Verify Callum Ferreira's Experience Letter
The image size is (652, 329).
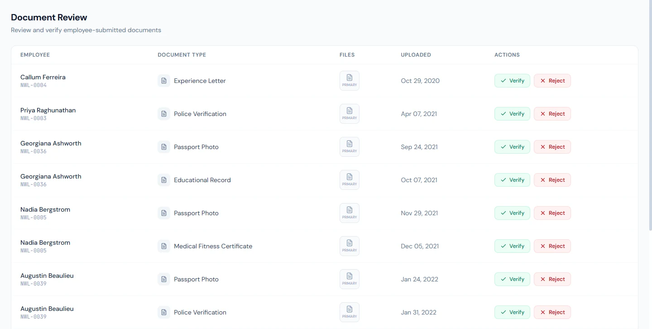pyautogui.click(x=512, y=81)
